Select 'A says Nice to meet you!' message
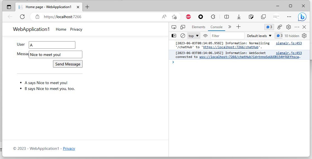Image resolution: width=312 pixels, height=159 pixels. [x=46, y=83]
